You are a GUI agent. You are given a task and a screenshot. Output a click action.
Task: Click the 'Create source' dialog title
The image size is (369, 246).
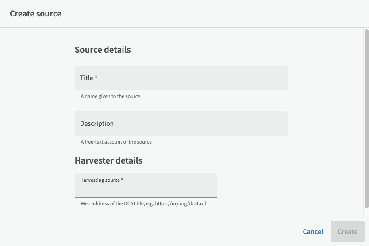click(x=35, y=14)
